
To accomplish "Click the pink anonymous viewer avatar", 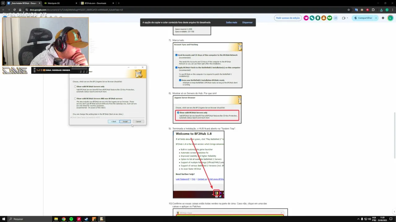I will (x=306, y=18).
